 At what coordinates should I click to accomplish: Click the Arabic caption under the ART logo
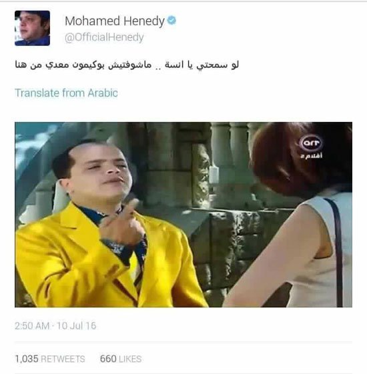(312, 156)
